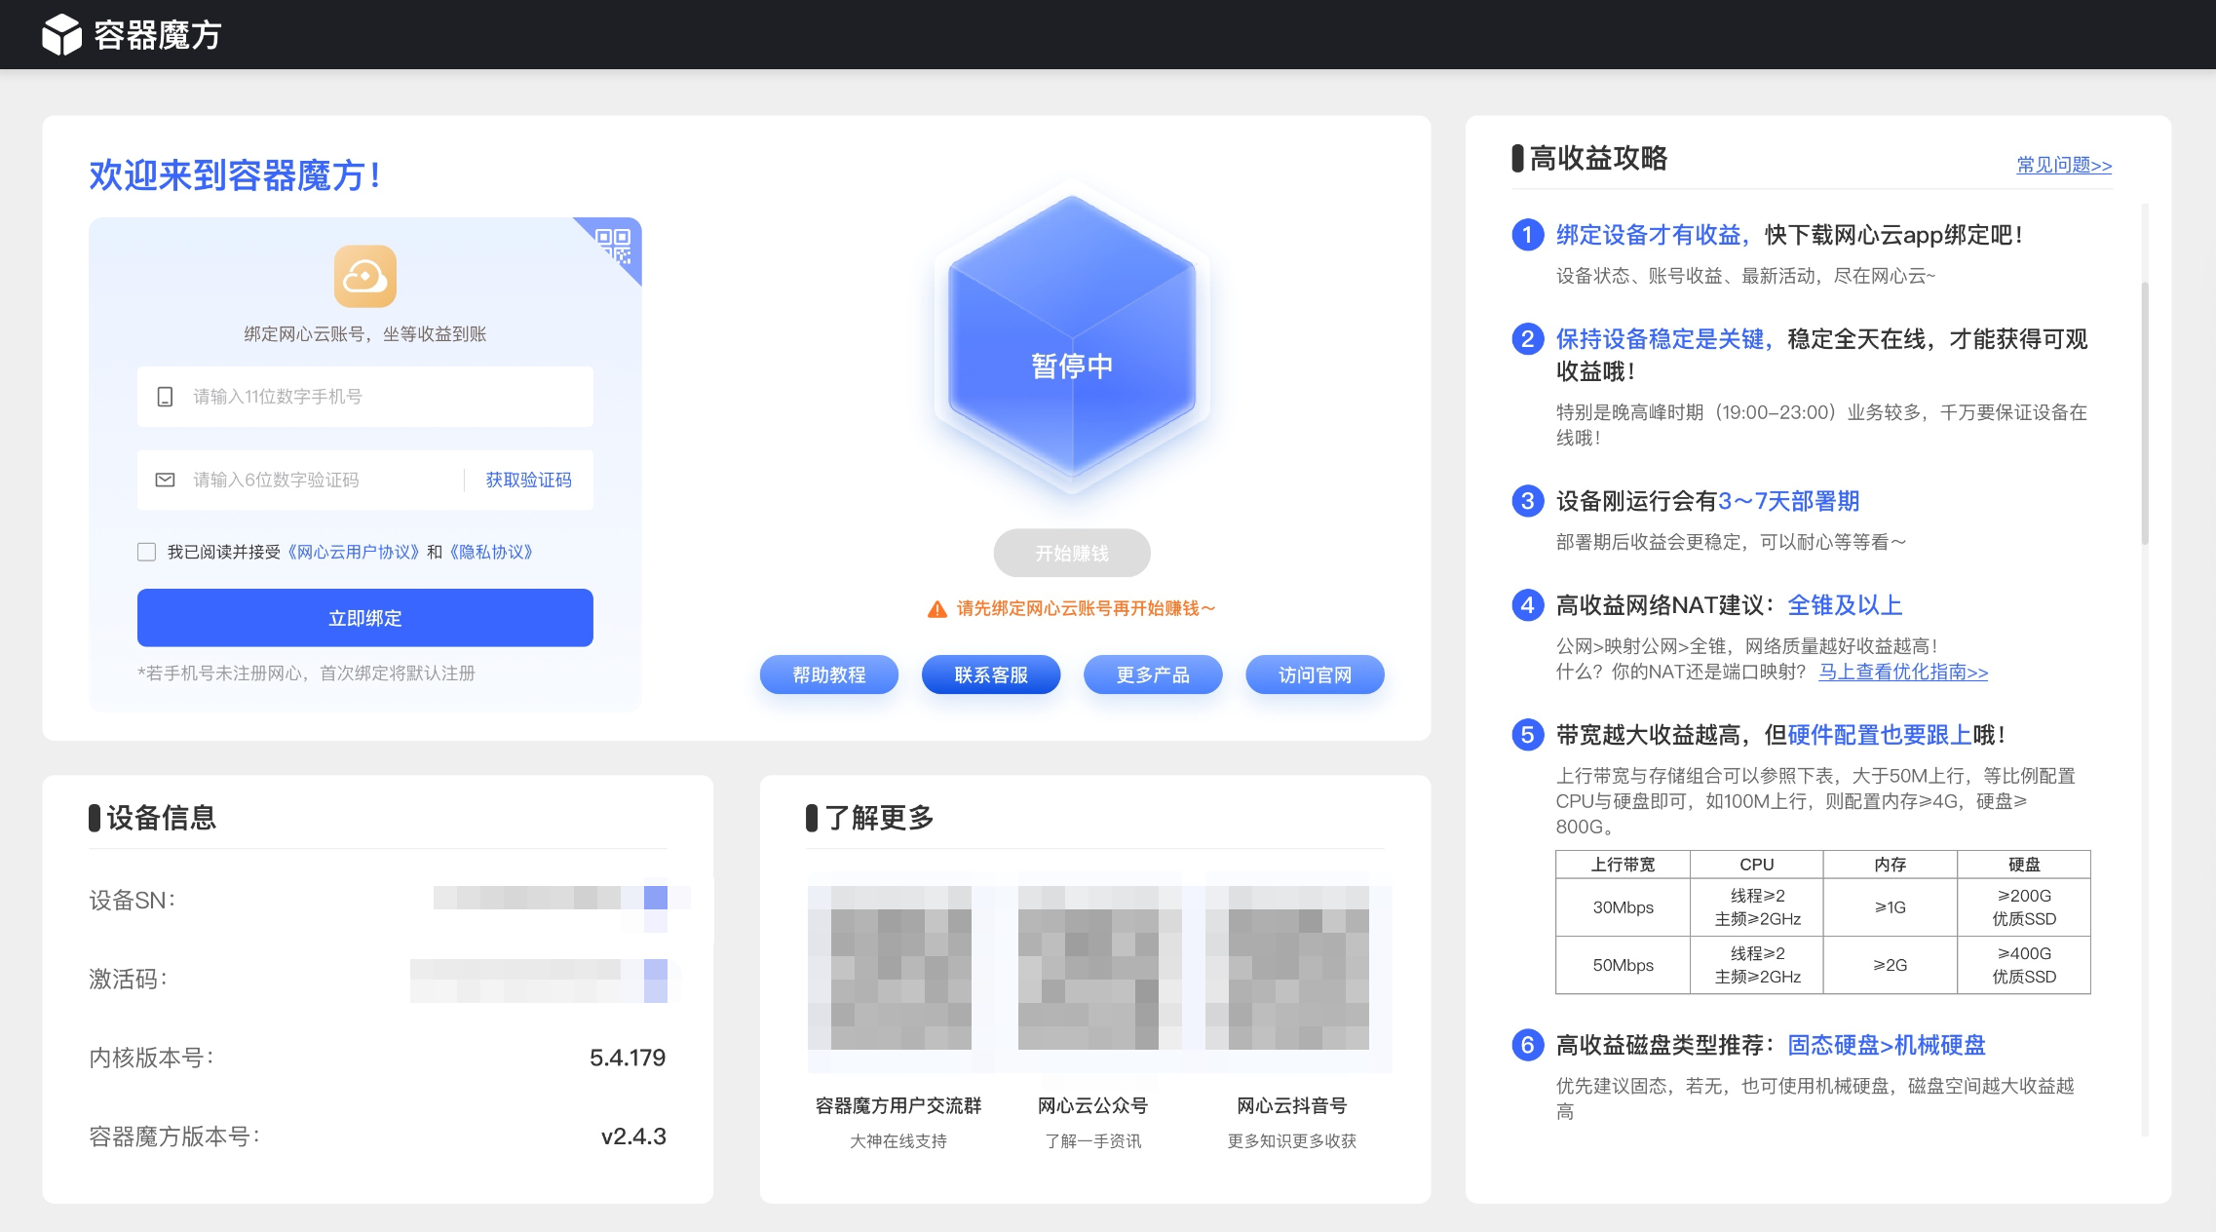The image size is (2216, 1232).
Task: Click the 内存 table header
Action: 1891,865
